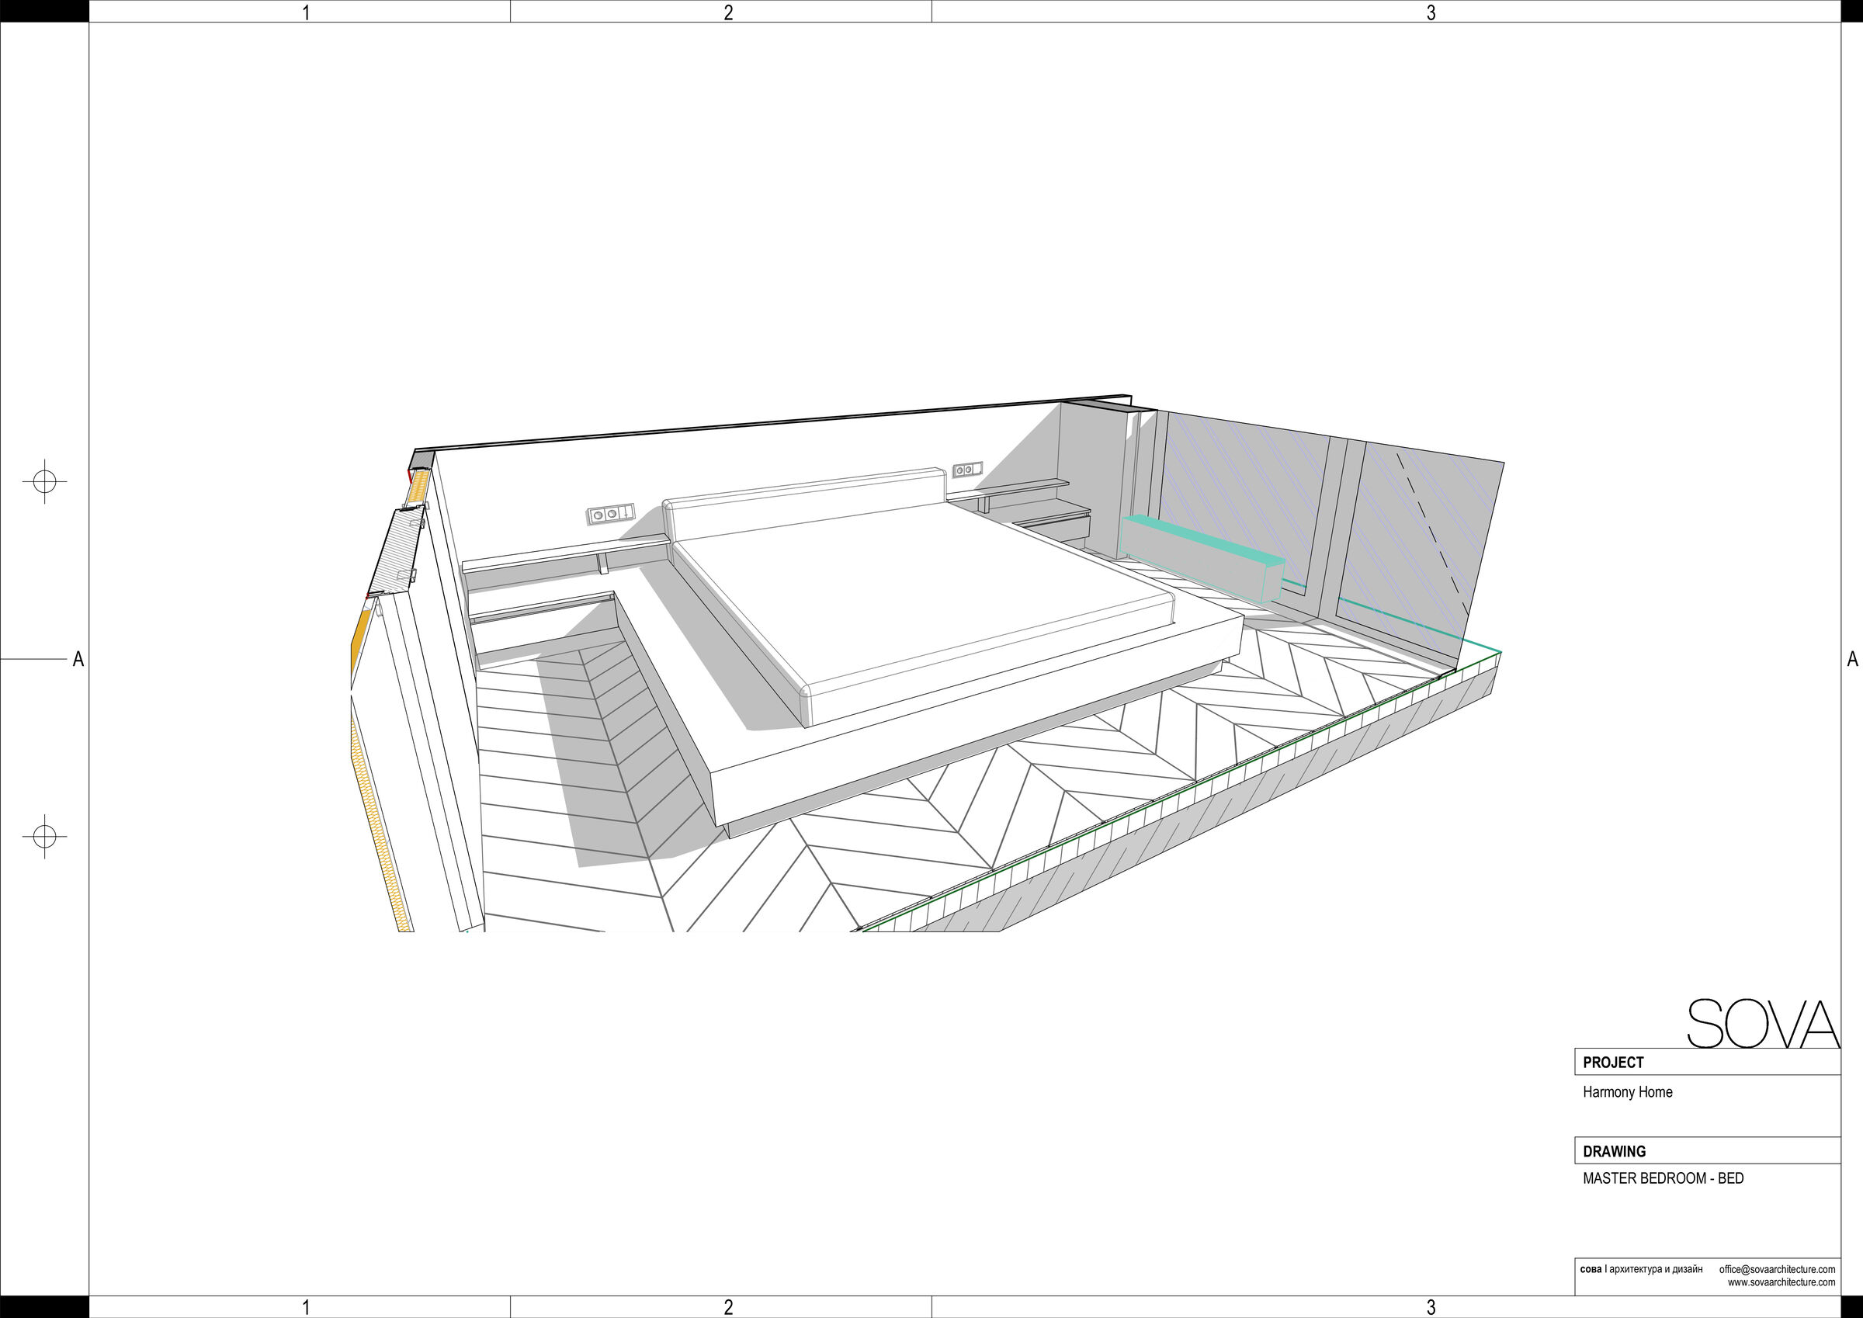The image size is (1863, 1318).
Task: Click the triple socket panel left of bed
Action: (611, 514)
